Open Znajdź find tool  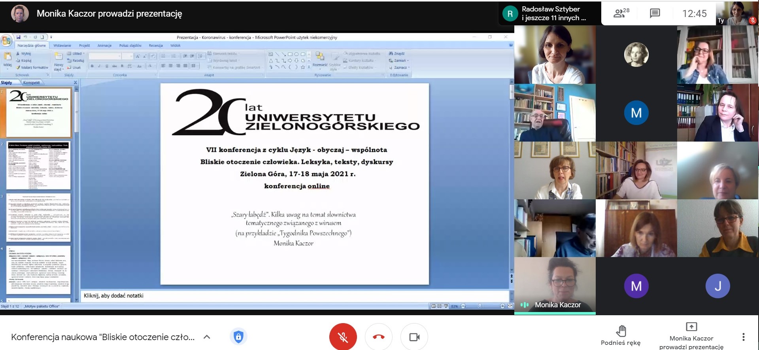[x=397, y=53]
